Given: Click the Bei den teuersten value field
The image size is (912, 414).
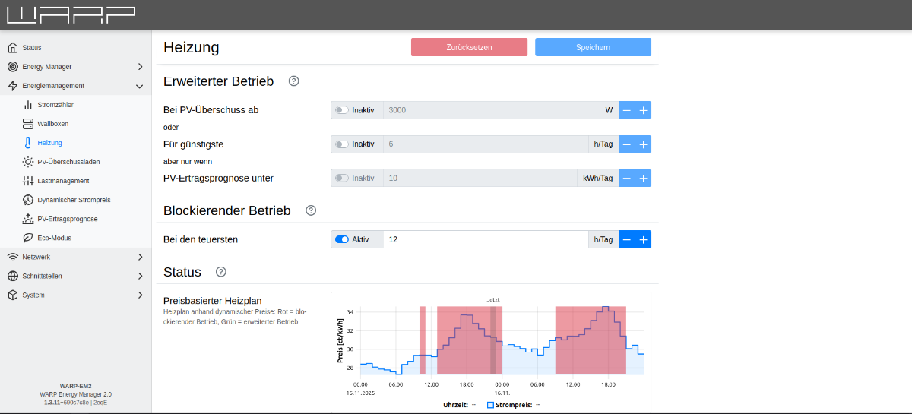Looking at the screenshot, I should [x=486, y=239].
